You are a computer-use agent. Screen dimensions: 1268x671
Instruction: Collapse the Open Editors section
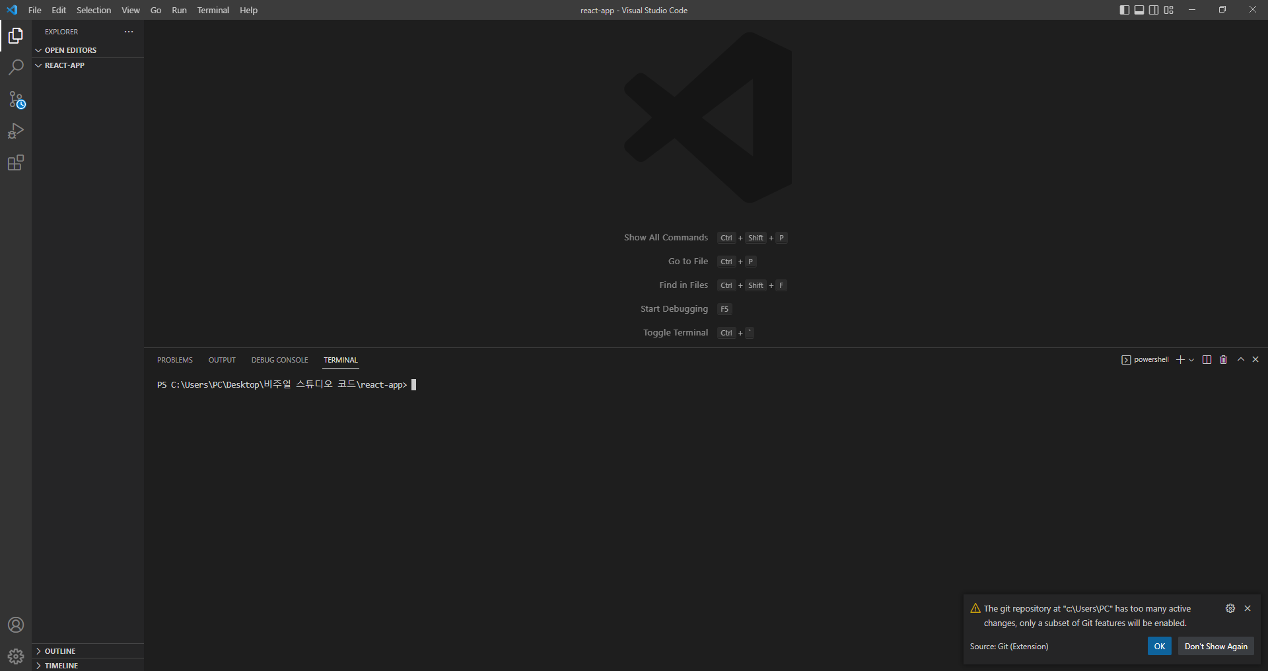[88, 50]
